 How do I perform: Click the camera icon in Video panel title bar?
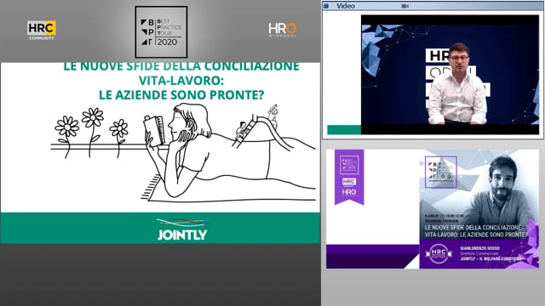(x=405, y=6)
